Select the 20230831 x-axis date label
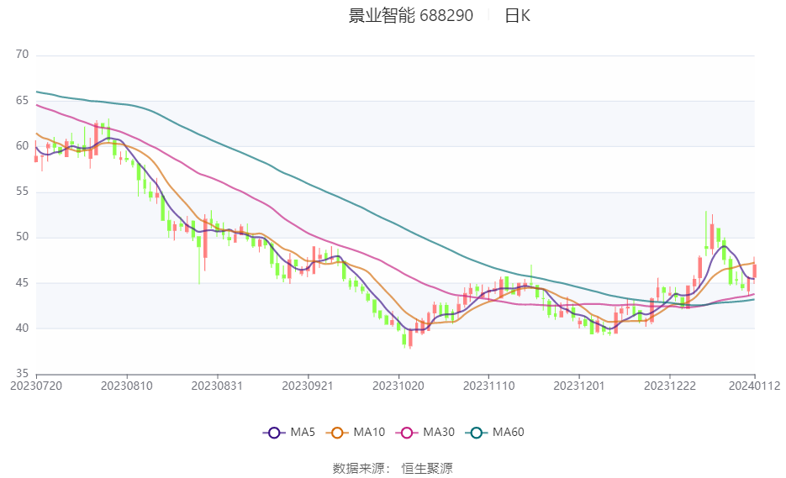 pos(217,386)
